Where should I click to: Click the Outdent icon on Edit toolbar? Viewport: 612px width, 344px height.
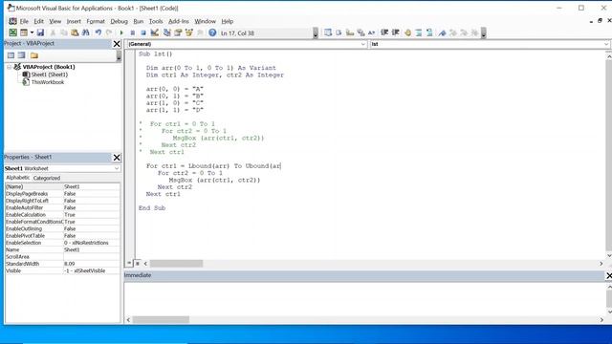pyautogui.click(x=395, y=32)
